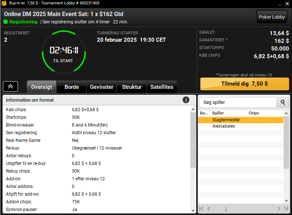Click page number 1 link
Viewport: 292px width, 215px height.
[226, 209]
